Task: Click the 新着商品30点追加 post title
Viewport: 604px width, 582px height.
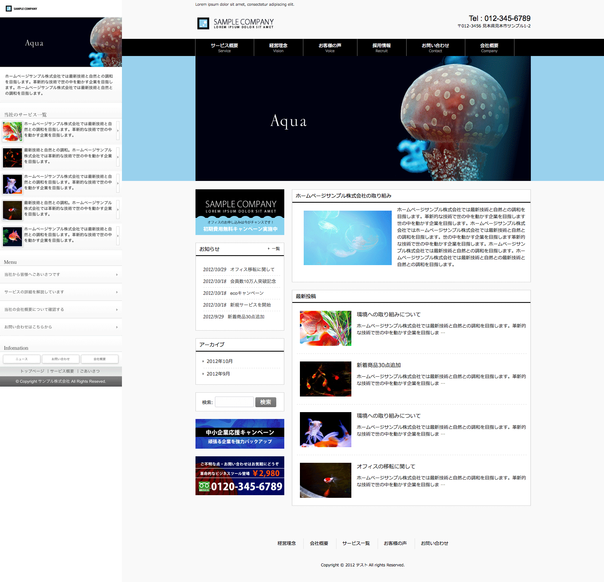Action: [x=378, y=365]
